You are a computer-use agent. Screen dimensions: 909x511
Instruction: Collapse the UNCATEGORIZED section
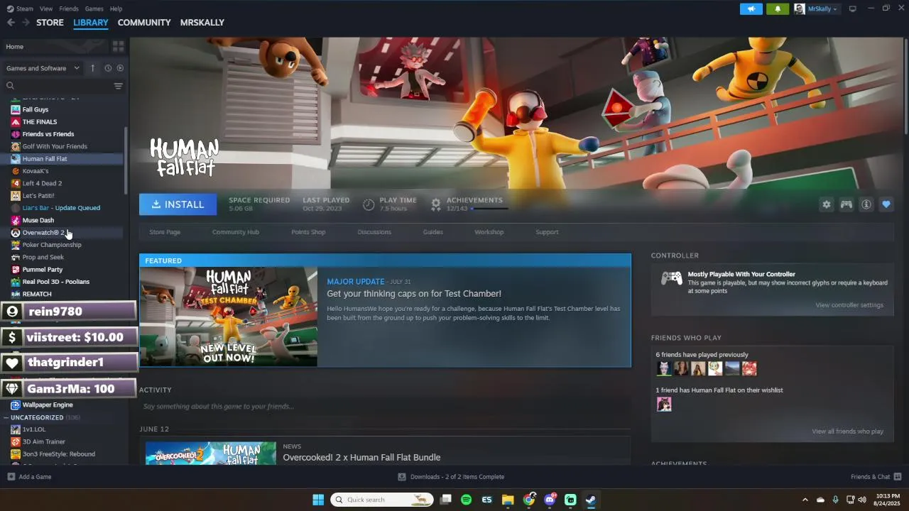[x=6, y=417]
